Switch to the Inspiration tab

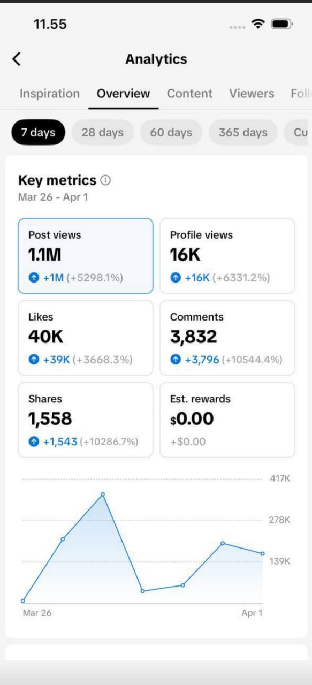click(x=49, y=94)
